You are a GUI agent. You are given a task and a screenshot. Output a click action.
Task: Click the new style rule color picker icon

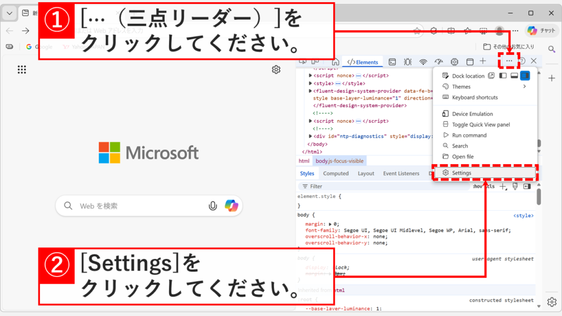(515, 187)
